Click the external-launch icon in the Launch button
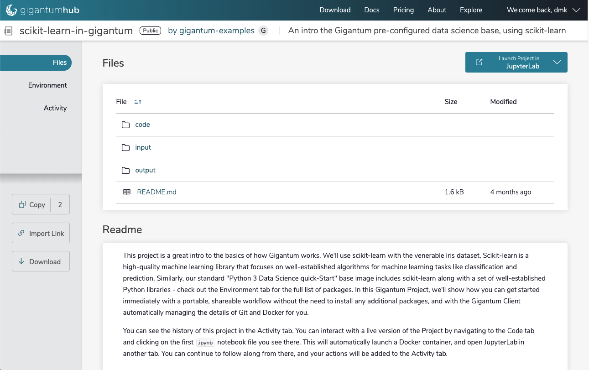Viewport: 589px width, 370px height. pos(479,62)
